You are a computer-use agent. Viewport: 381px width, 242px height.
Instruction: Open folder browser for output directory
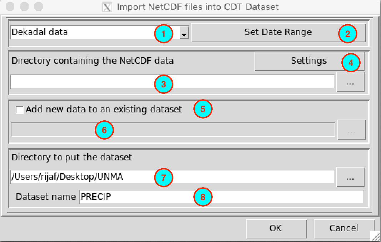pos(350,177)
